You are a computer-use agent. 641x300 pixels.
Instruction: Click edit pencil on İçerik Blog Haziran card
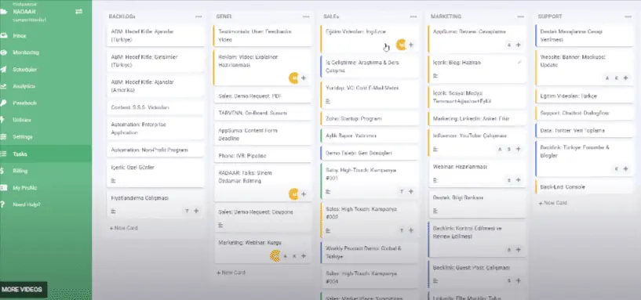point(519,63)
